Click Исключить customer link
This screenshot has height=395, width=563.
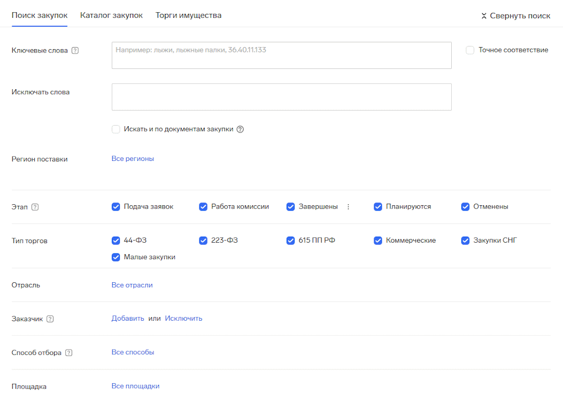(183, 319)
